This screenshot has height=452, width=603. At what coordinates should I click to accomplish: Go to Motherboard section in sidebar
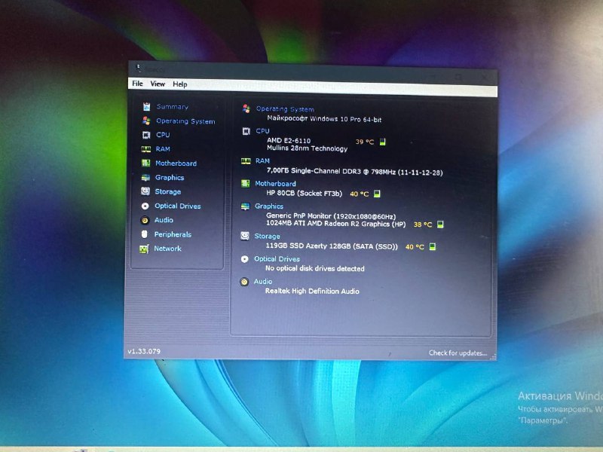point(176,163)
